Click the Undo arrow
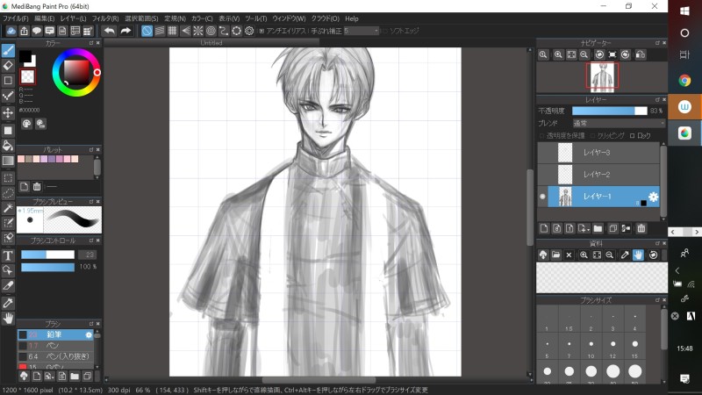The width and height of the screenshot is (702, 395). tap(109, 31)
